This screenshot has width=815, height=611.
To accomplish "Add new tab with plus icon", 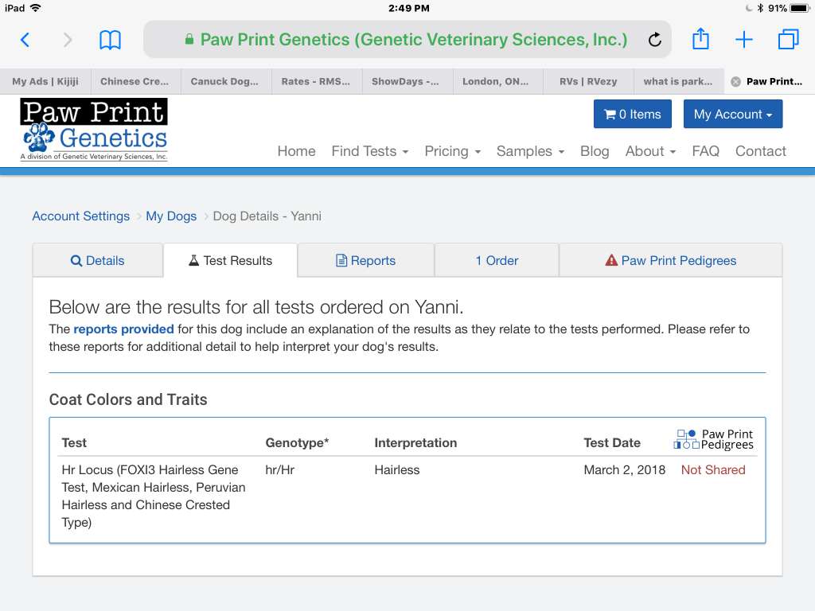I will click(744, 40).
